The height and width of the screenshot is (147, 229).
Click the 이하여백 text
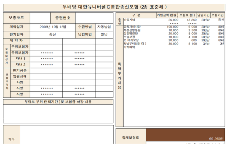(129, 47)
